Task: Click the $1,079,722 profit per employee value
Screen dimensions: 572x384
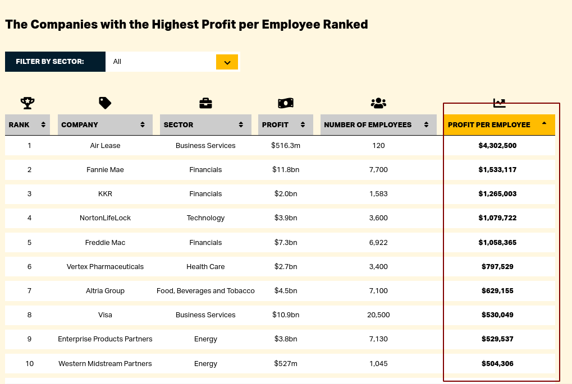Action: (497, 218)
